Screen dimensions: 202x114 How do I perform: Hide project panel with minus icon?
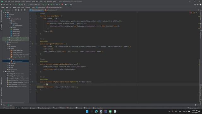tap(27, 10)
